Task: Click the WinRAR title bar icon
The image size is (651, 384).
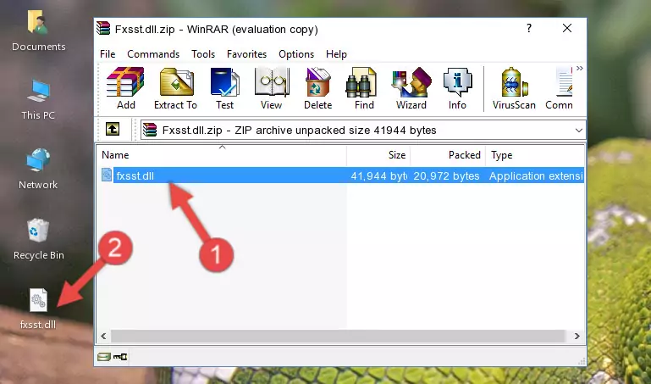Action: (103, 28)
